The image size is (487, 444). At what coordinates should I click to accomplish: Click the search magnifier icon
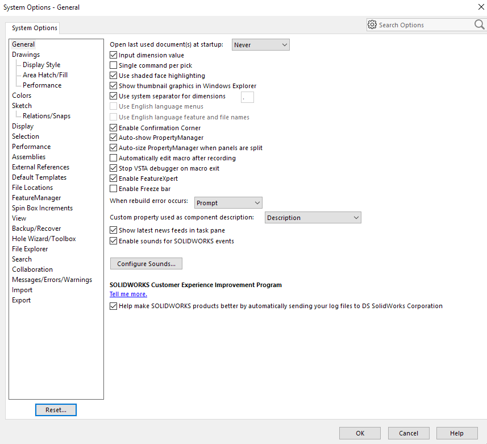pos(479,24)
